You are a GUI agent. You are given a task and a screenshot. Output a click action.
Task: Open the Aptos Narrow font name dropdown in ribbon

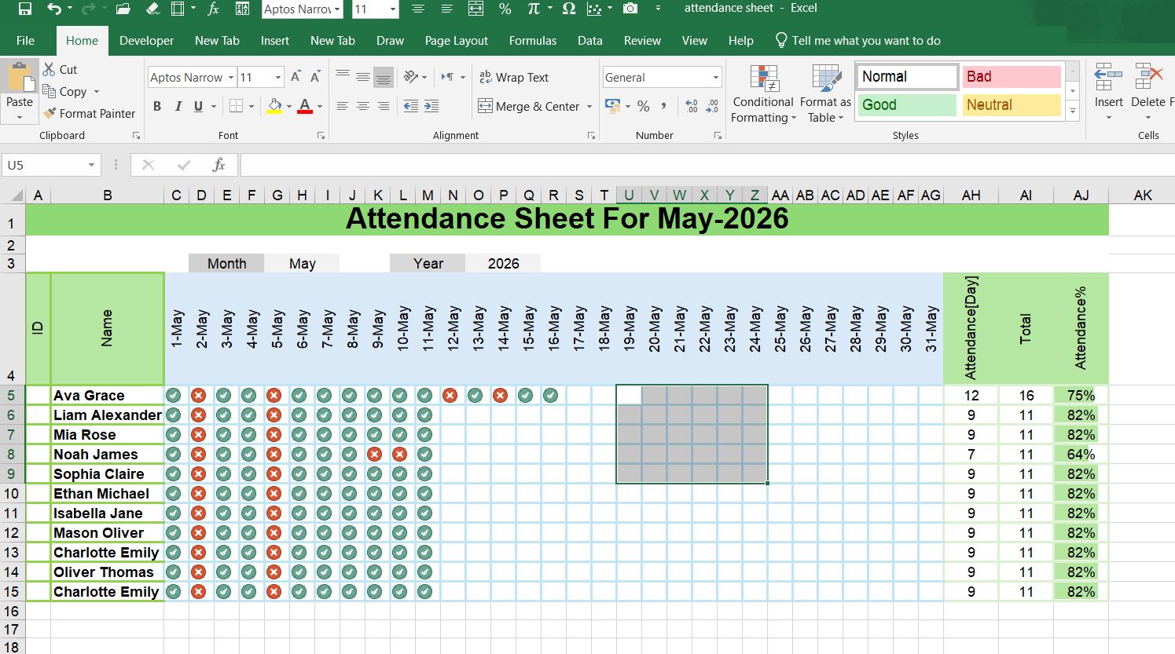(231, 77)
